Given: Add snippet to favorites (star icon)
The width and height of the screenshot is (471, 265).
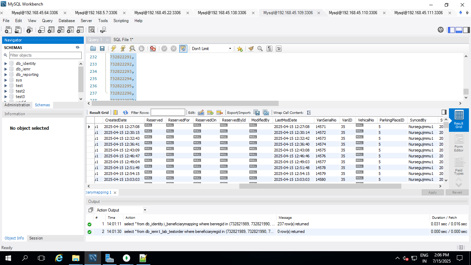Looking at the screenshot, I should (x=240, y=49).
